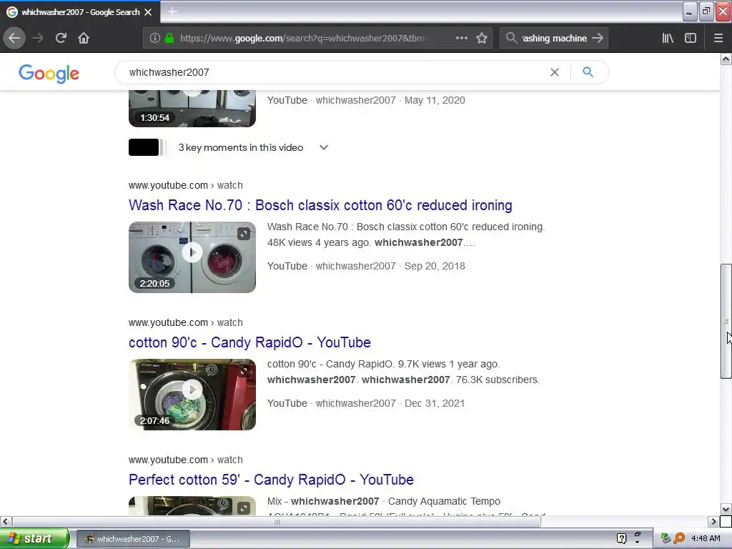Restore down the browser window
The width and height of the screenshot is (732, 549).
[706, 11]
